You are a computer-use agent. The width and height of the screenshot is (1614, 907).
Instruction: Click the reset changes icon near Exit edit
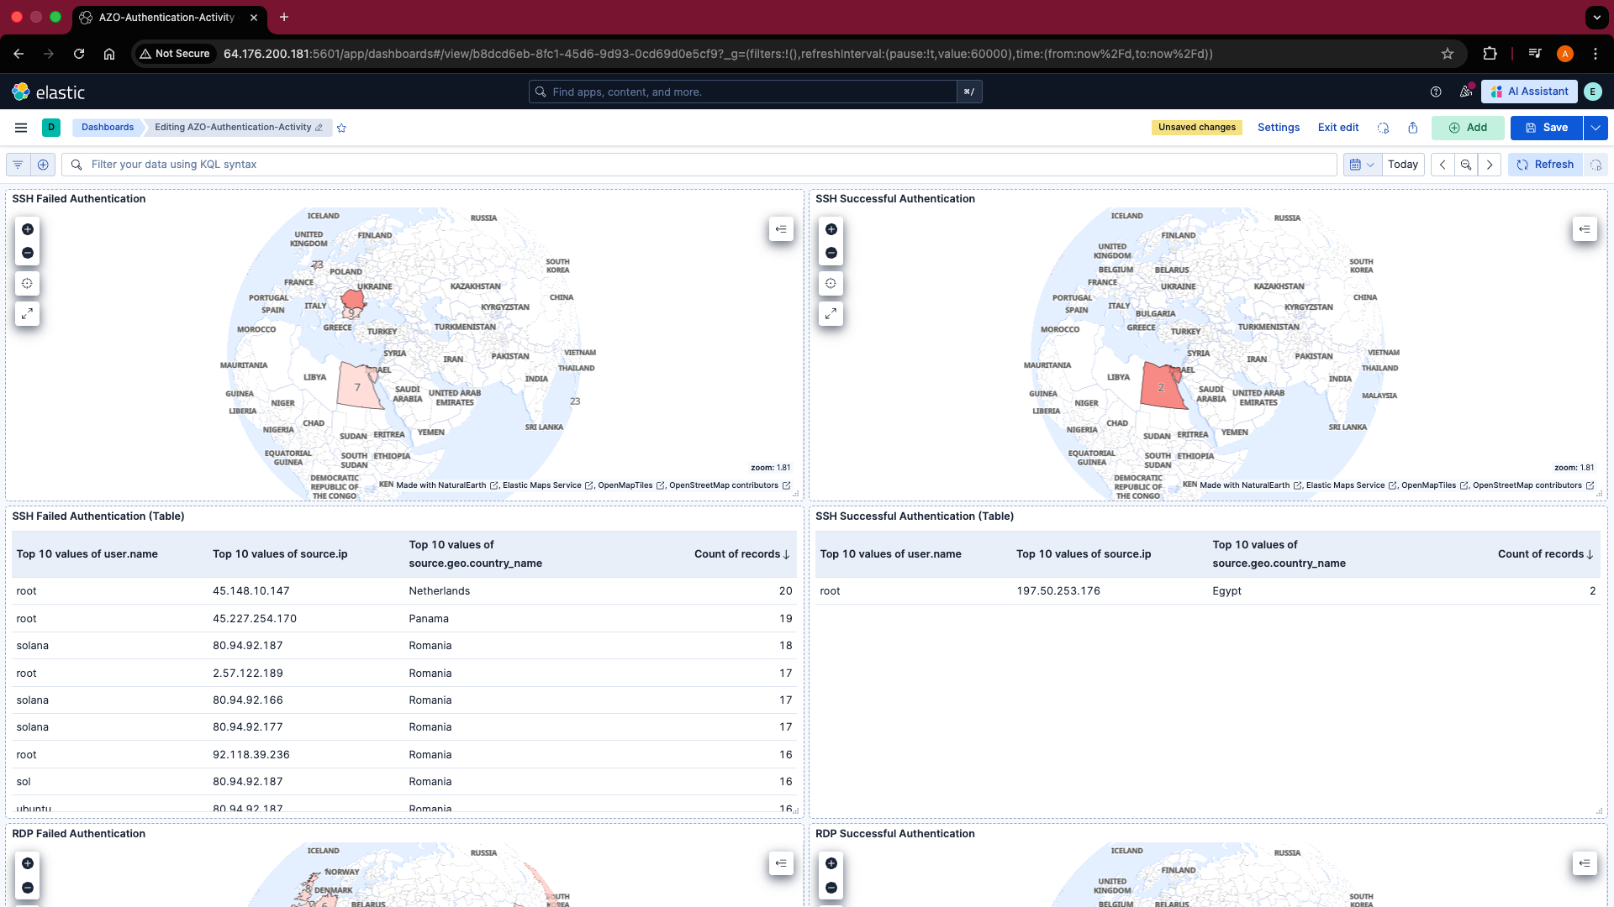pyautogui.click(x=1383, y=128)
